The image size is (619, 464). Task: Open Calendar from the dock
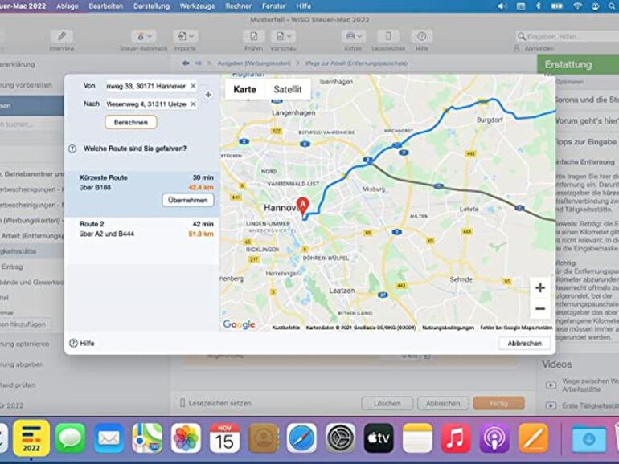click(224, 438)
